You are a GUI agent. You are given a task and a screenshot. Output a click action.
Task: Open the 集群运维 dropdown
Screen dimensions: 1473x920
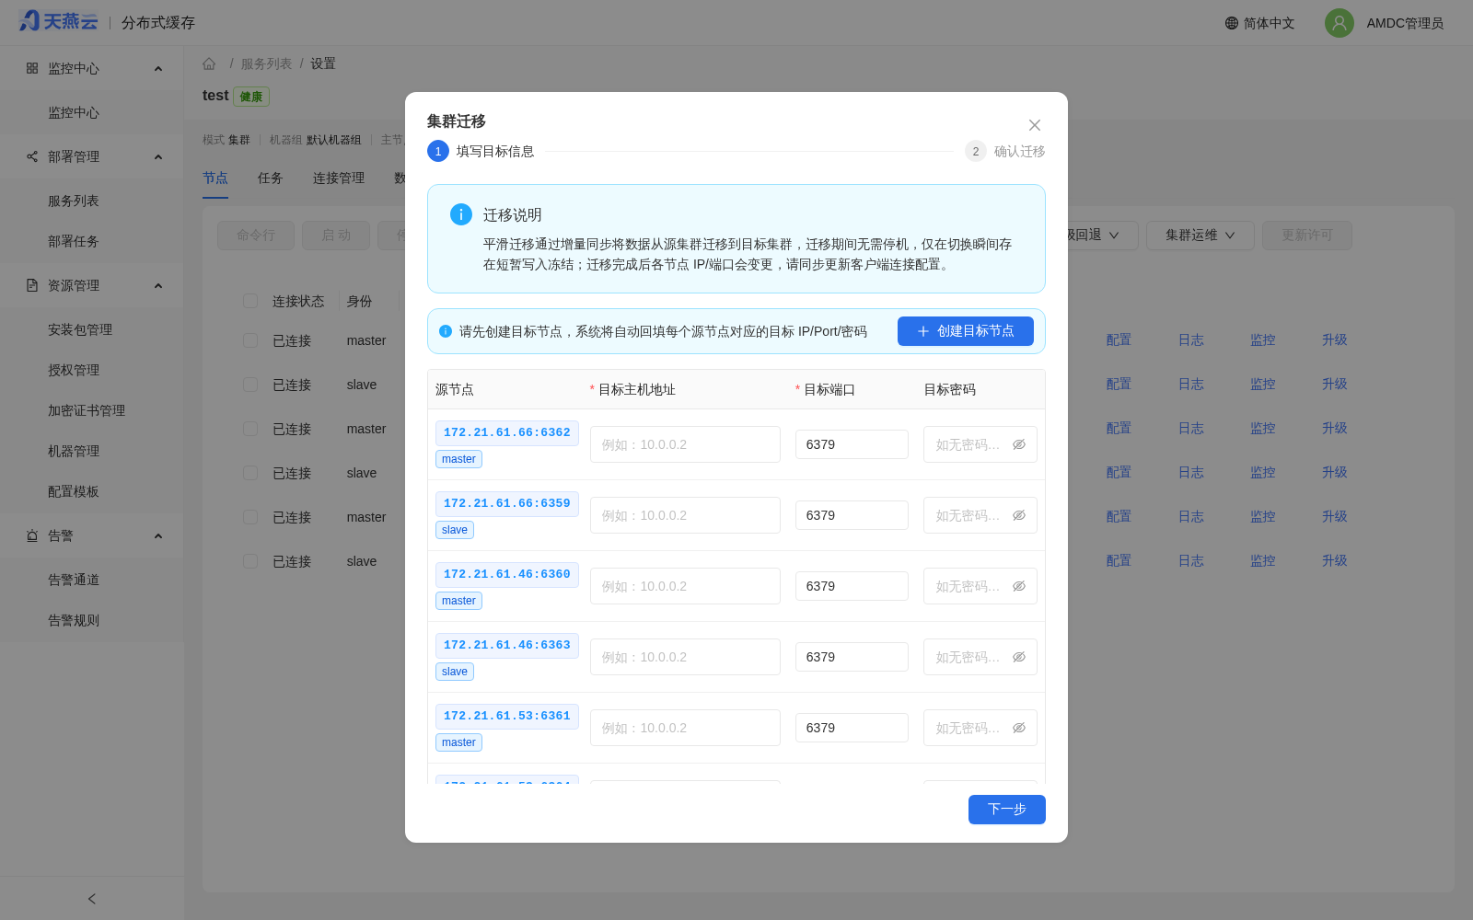tap(1200, 236)
